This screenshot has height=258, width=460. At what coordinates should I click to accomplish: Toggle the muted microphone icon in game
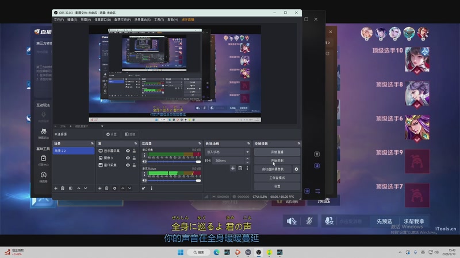tap(309, 221)
